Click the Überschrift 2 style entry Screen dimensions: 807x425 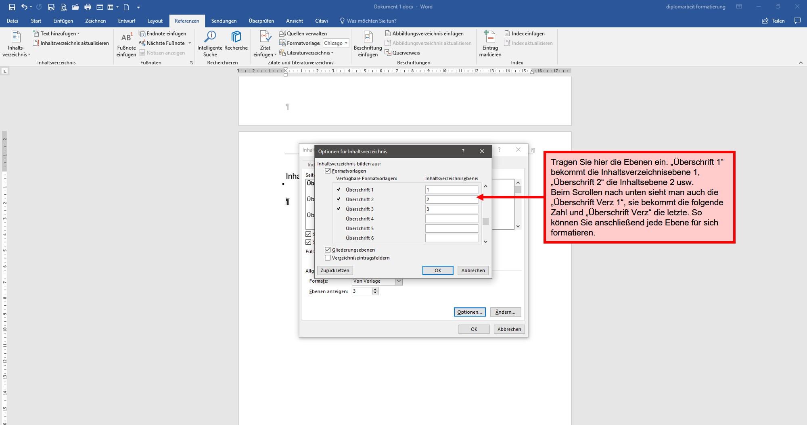click(360, 200)
